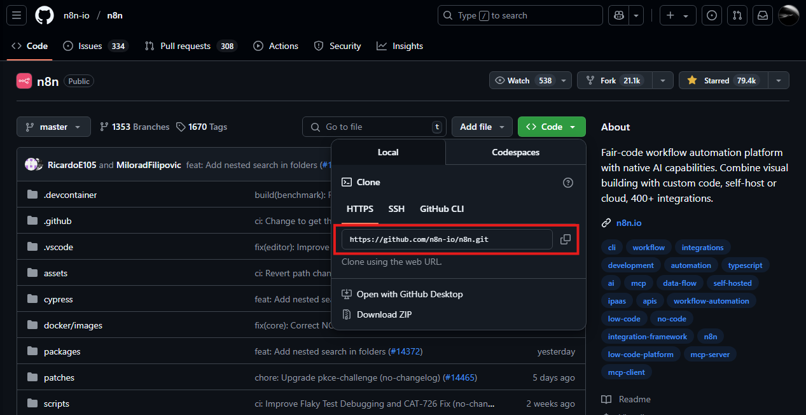Click the user avatar in header
Image resolution: width=806 pixels, height=415 pixels.
point(788,15)
